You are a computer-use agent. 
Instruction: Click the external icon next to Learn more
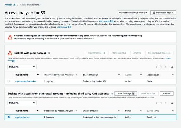click(x=69, y=27)
